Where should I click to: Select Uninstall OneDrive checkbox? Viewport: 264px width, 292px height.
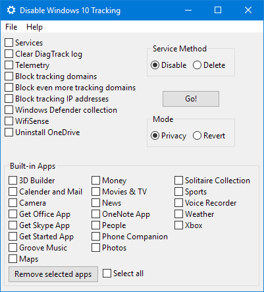9,132
